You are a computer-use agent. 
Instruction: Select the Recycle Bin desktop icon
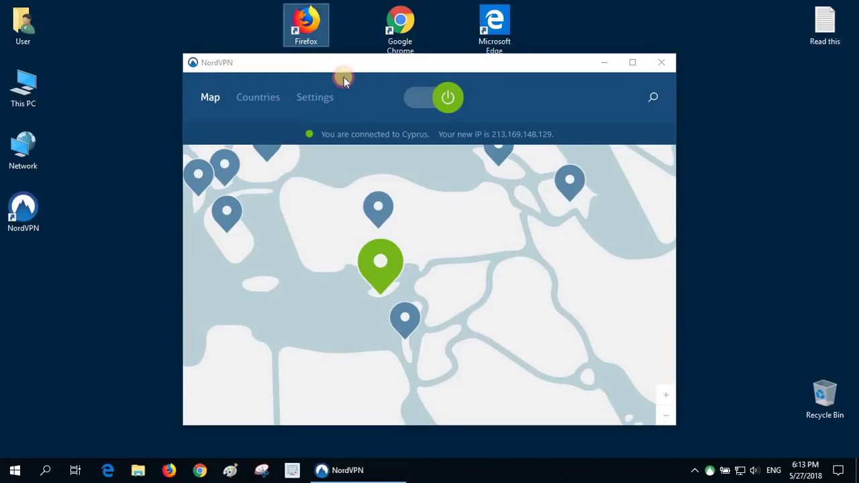tap(825, 400)
